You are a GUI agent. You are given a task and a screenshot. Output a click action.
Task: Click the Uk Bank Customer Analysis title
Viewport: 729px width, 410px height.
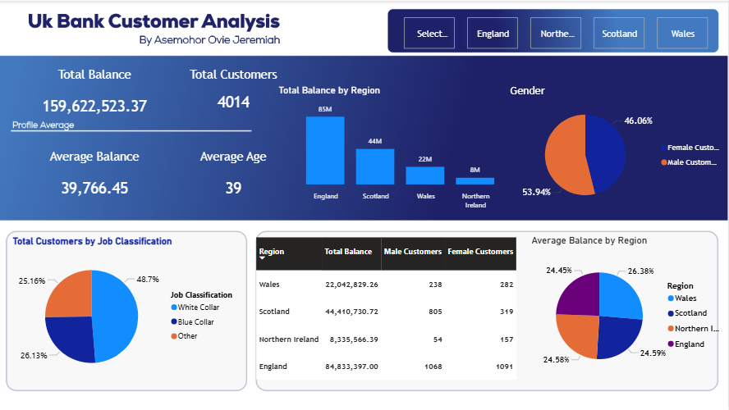tap(154, 21)
